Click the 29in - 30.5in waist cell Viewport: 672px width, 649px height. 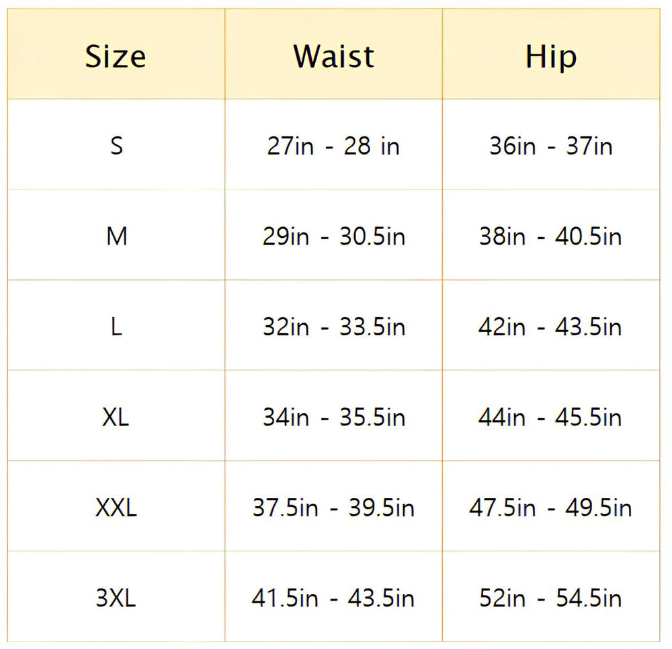click(x=333, y=236)
